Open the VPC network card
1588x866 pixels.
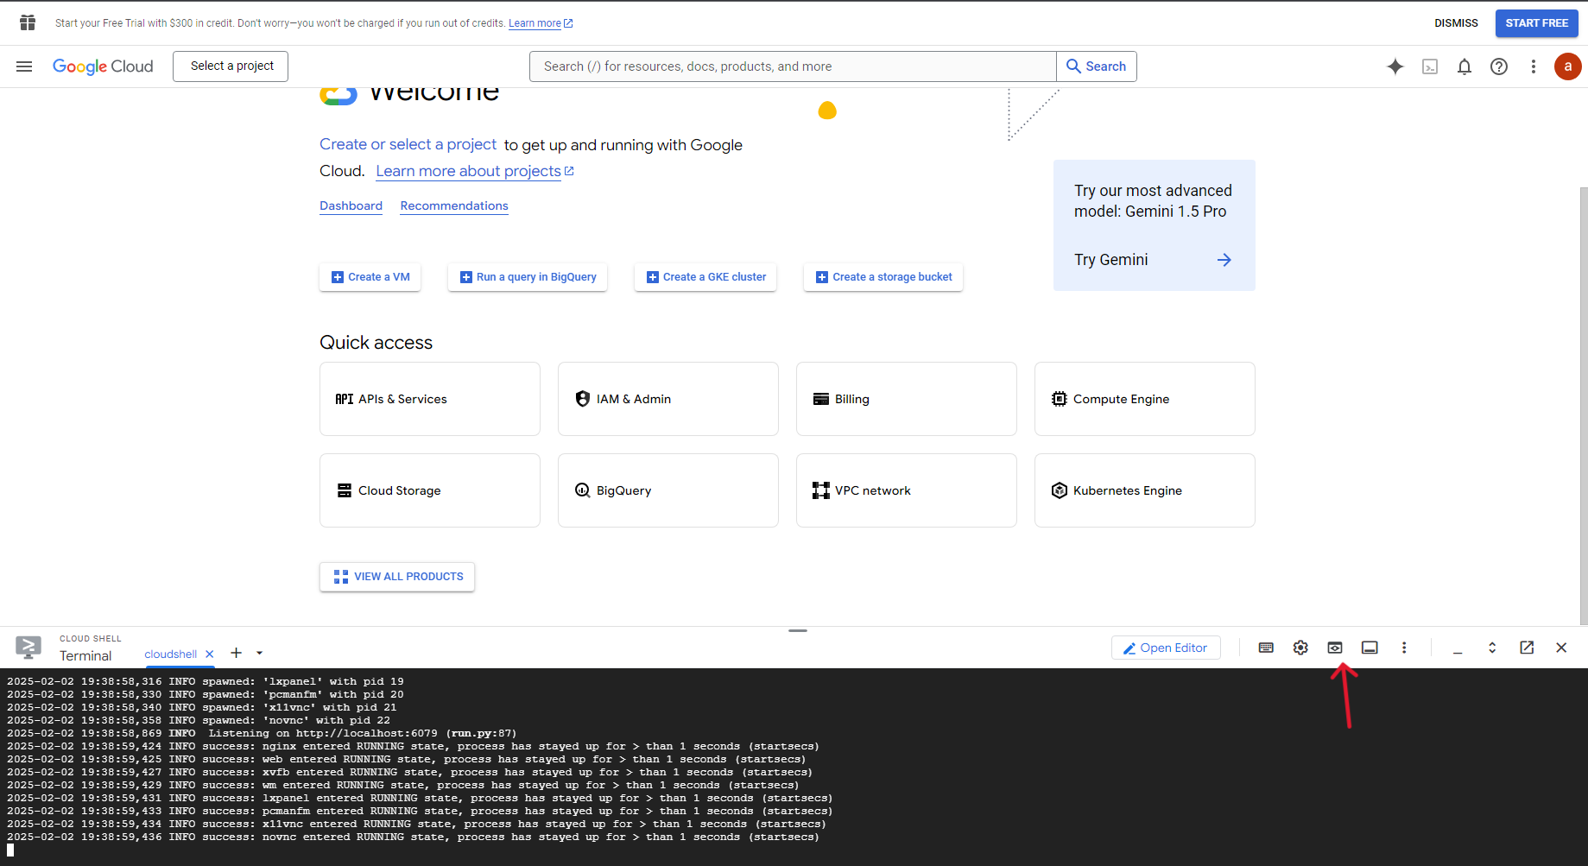(907, 490)
